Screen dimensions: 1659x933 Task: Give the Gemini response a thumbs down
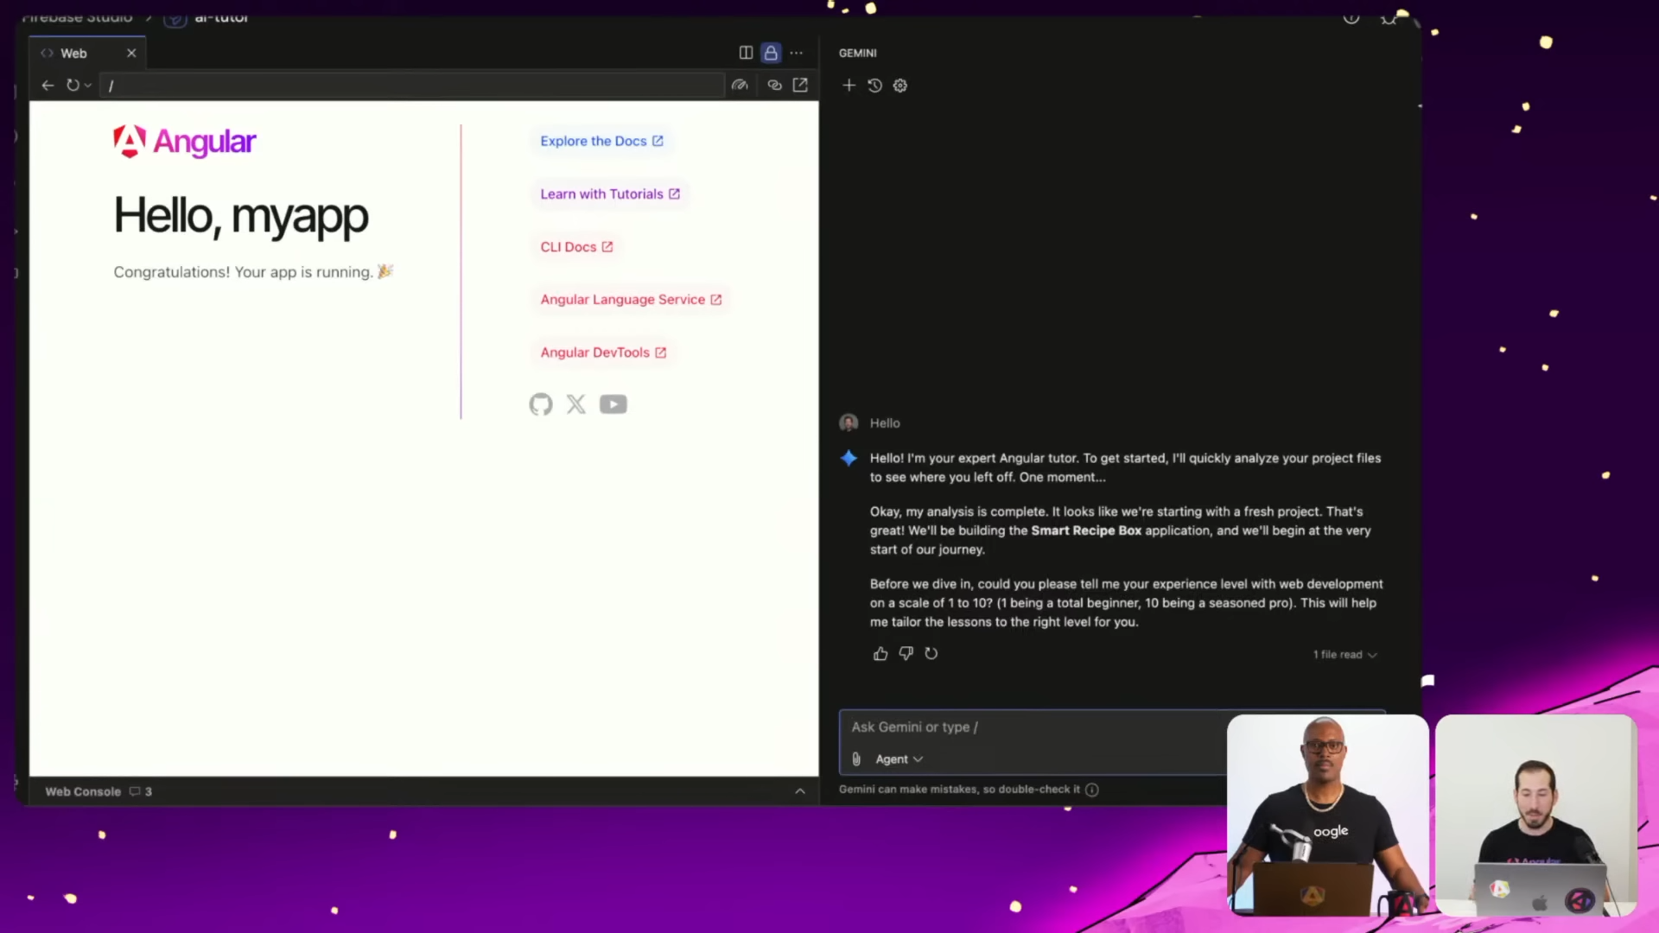click(x=906, y=654)
